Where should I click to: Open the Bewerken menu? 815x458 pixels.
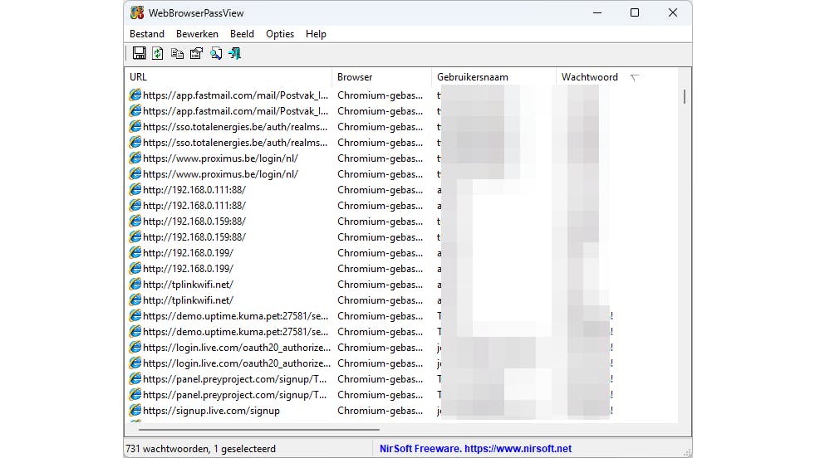tap(197, 34)
